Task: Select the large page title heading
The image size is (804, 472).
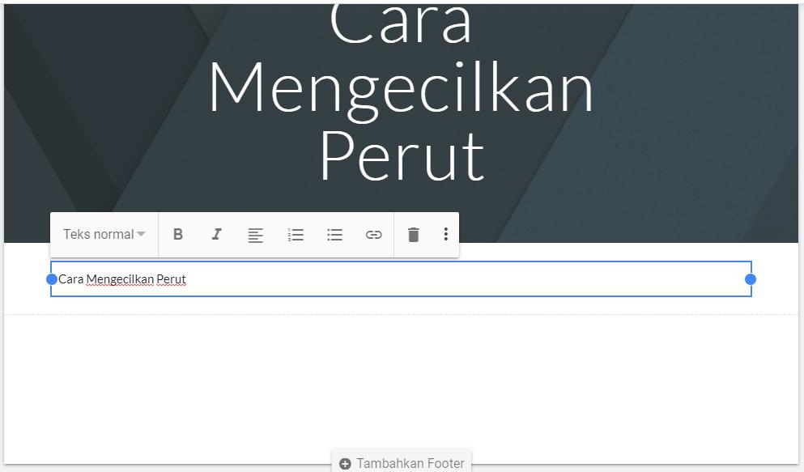Action: coord(401,92)
